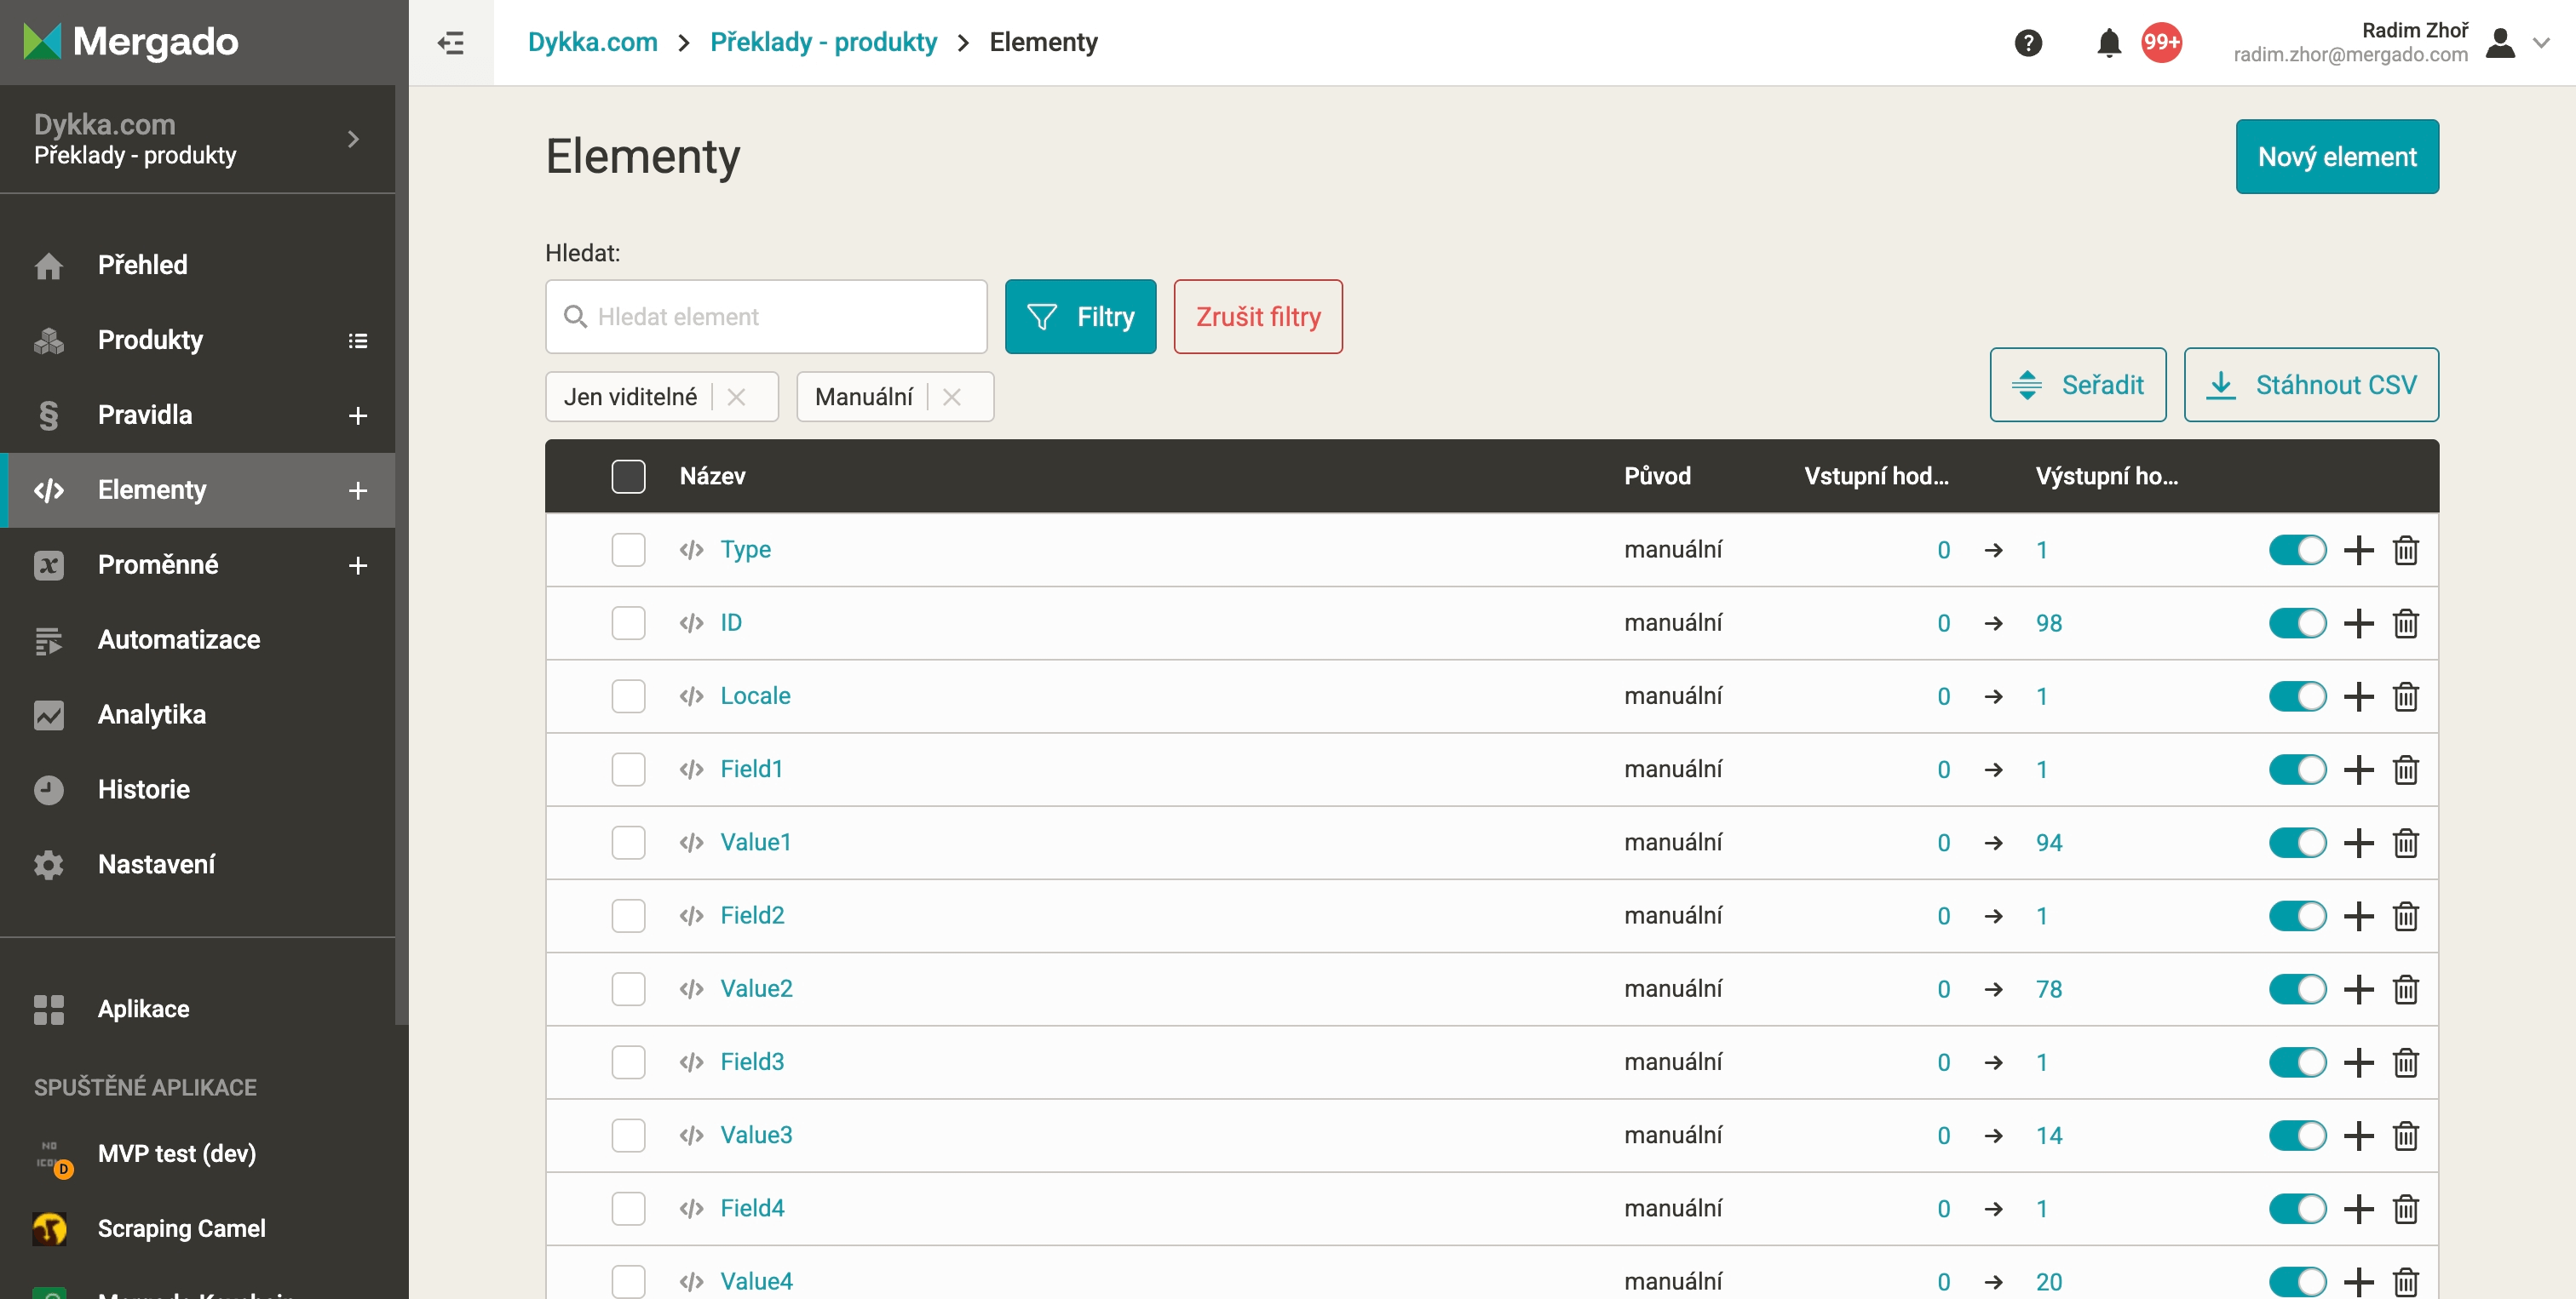Go to Automatizace in the sidebar
2576x1299 pixels.
point(179,639)
